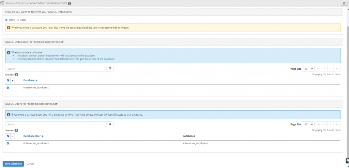This screenshot has width=349, height=168.
Task: Click the Cancel link
Action: click(x=30, y=164)
